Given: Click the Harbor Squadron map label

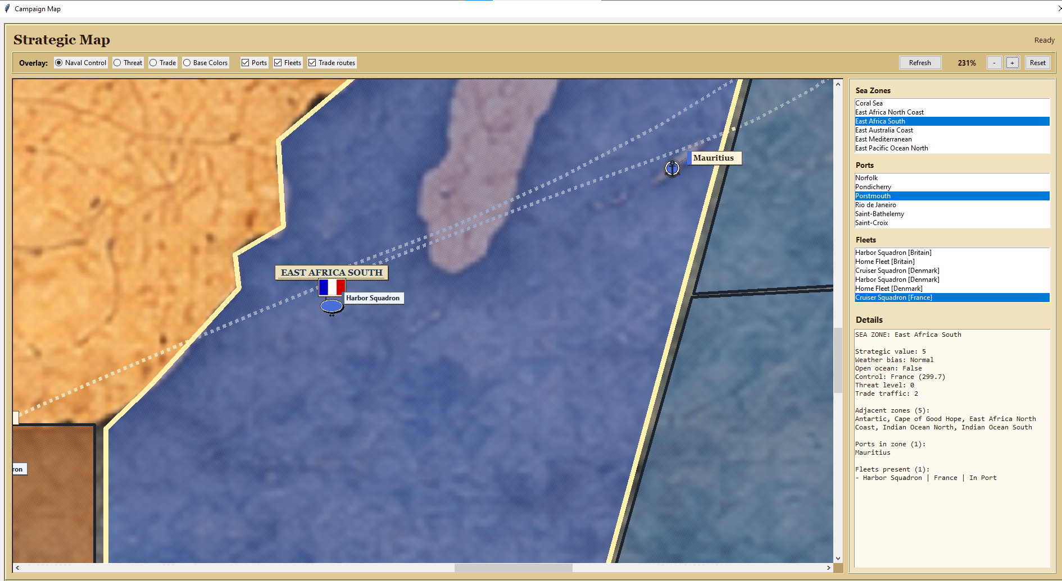Looking at the screenshot, I should (373, 298).
